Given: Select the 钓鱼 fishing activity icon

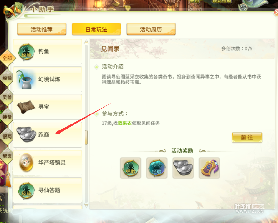Looking at the screenshot, I should click(26, 52).
